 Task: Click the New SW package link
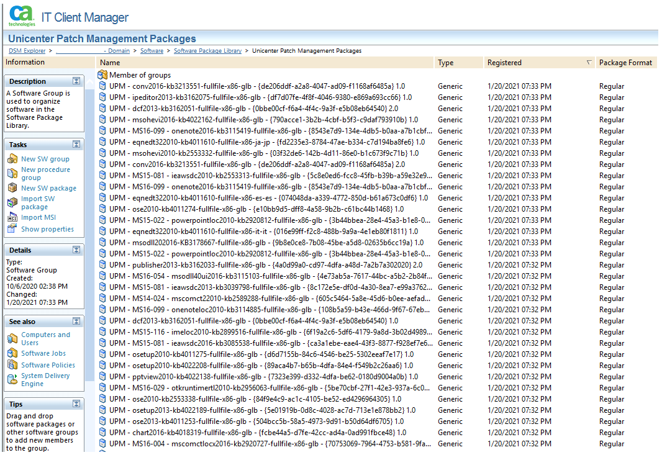tap(48, 188)
